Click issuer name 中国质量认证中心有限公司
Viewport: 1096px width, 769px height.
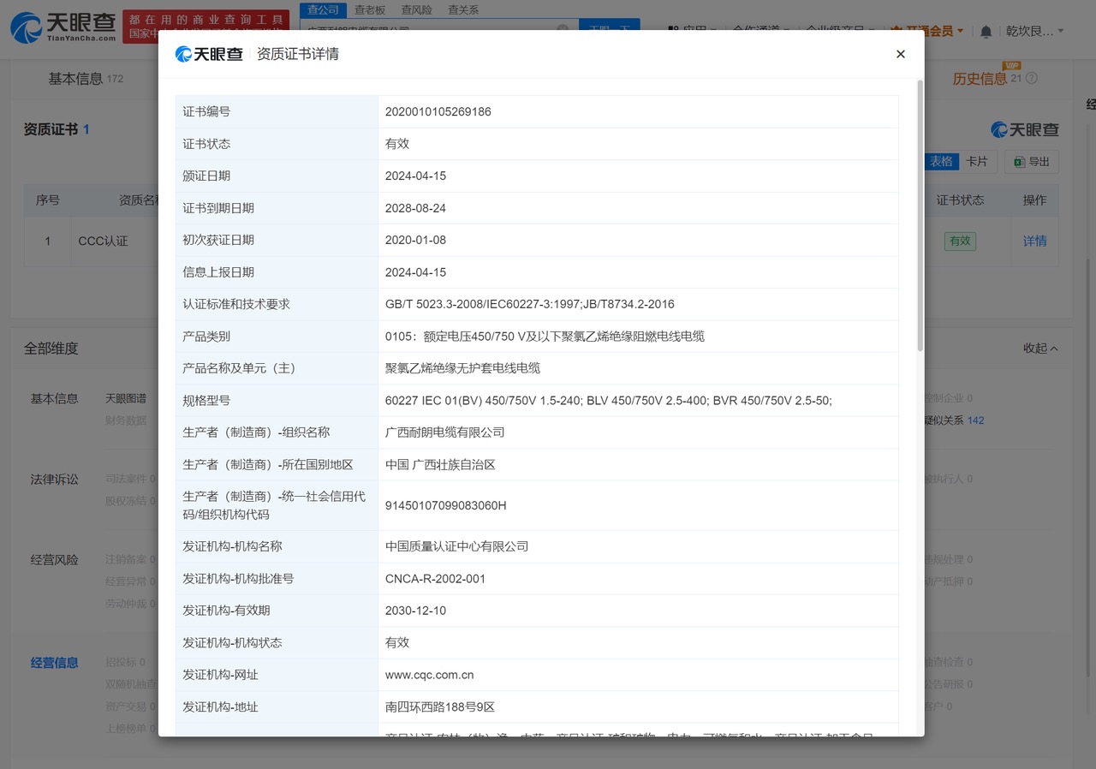click(x=456, y=546)
